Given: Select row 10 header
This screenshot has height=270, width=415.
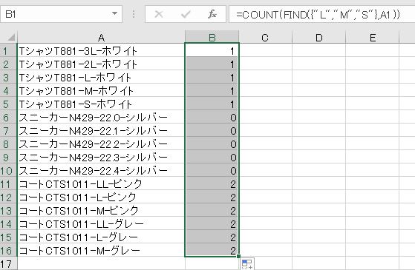Looking at the screenshot, I should (x=8, y=170).
